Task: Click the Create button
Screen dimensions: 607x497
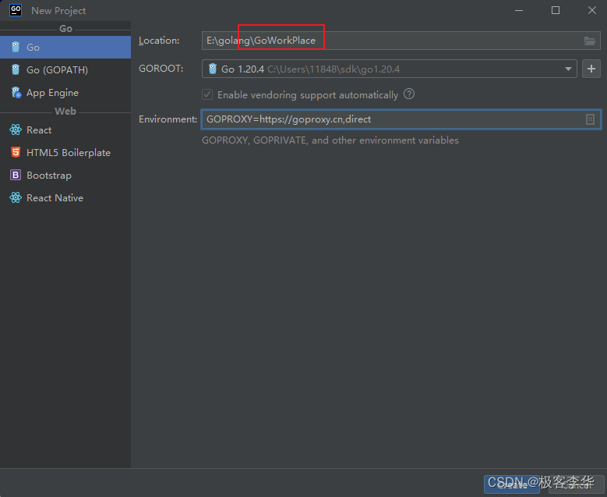Action: coord(512,485)
